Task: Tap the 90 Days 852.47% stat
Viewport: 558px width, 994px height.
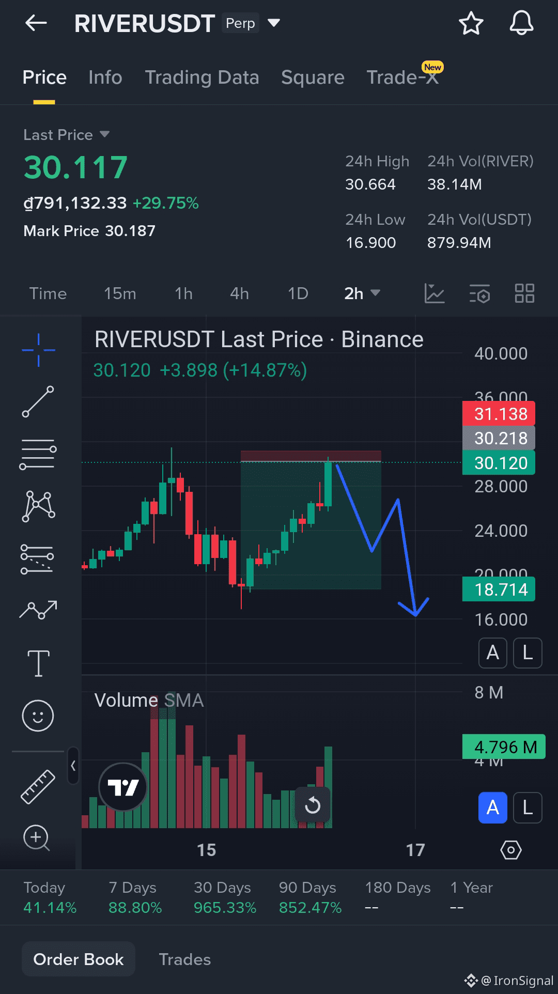Action: [x=310, y=897]
